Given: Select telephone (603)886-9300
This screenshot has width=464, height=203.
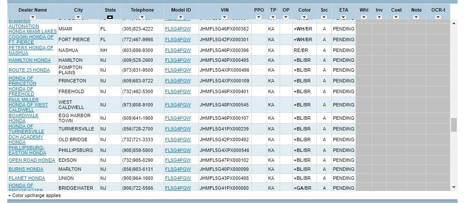Looking at the screenshot, I should tap(138, 50).
